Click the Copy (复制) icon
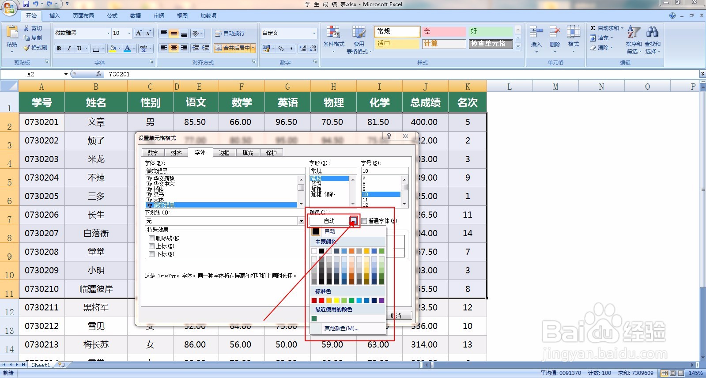The height and width of the screenshot is (378, 706). (26, 38)
